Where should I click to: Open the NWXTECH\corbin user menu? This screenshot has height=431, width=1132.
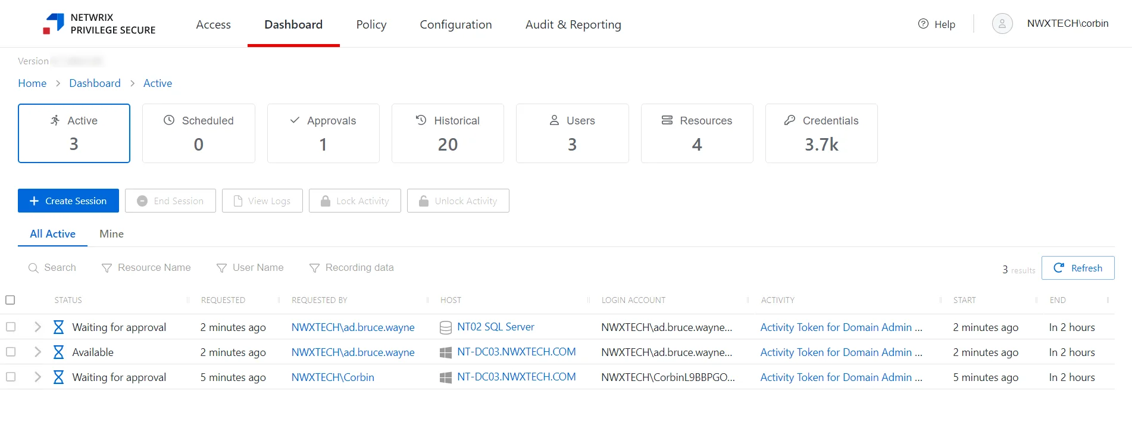click(1068, 24)
